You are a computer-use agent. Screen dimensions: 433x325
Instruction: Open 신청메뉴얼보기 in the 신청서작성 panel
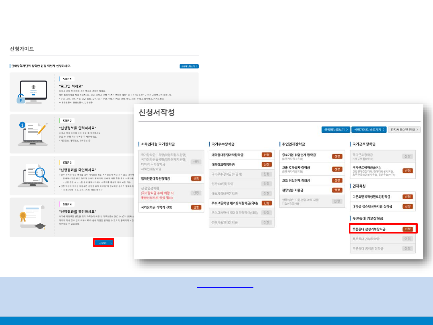click(x=336, y=130)
